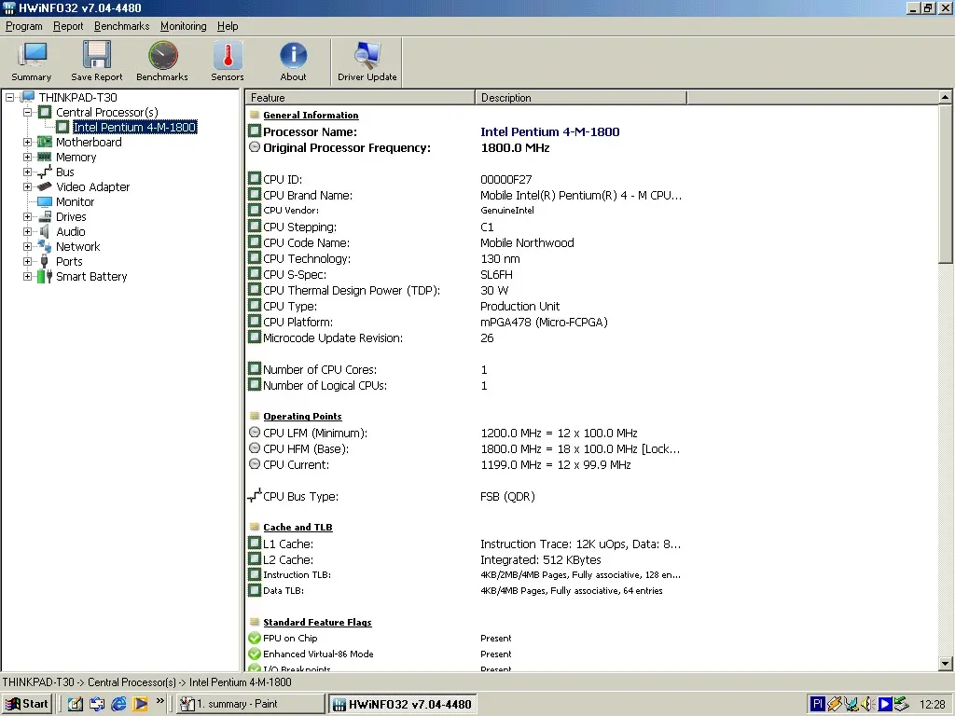The image size is (955, 716).
Task: Click the scrollbar up arrow
Action: (x=945, y=97)
